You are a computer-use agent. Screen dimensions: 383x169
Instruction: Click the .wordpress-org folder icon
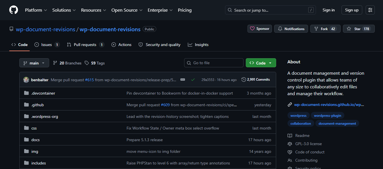tap(26, 116)
